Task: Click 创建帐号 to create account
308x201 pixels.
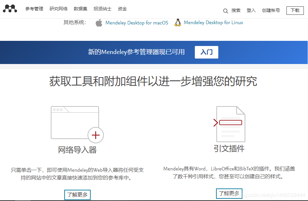Action: (x=271, y=10)
